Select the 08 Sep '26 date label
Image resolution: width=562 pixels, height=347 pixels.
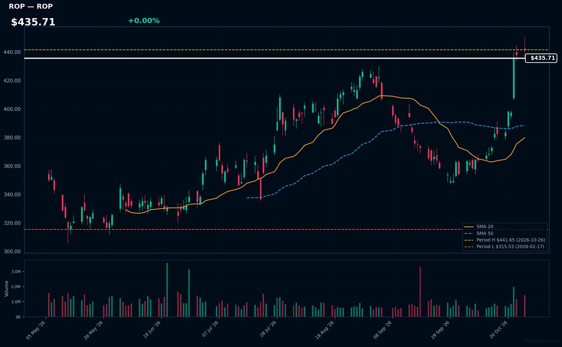point(383,329)
